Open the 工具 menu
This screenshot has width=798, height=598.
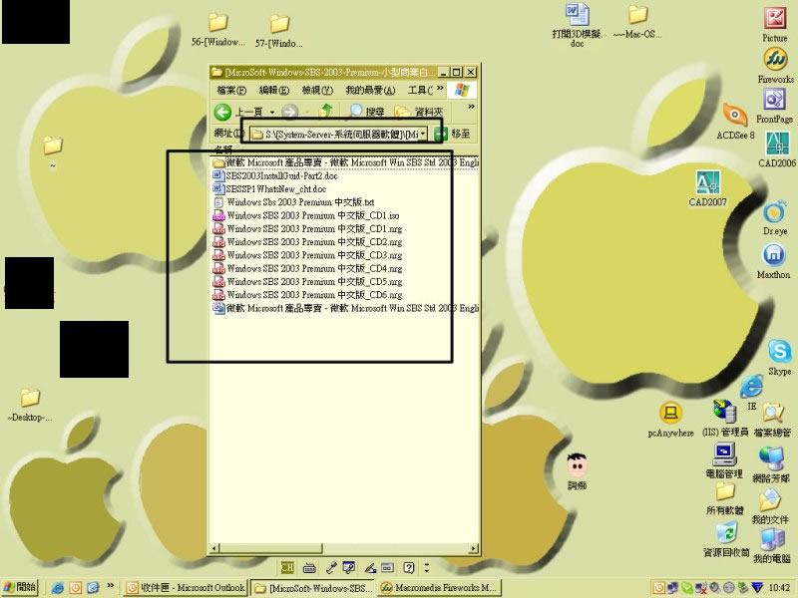pyautogui.click(x=420, y=91)
